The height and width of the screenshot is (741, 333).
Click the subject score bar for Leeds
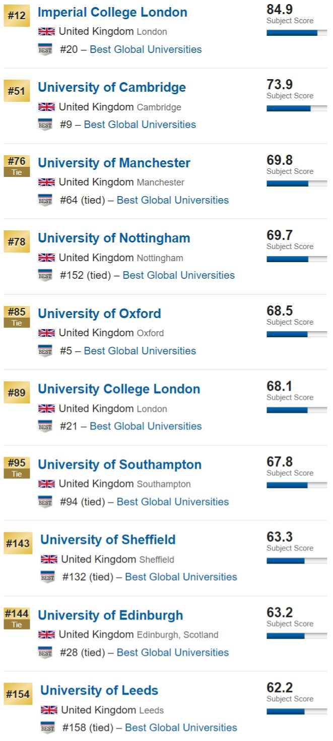click(297, 711)
